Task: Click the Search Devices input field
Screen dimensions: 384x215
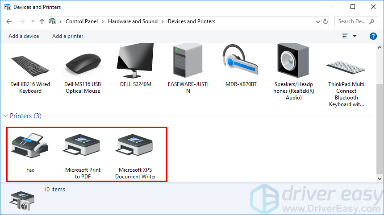Action: pos(355,21)
